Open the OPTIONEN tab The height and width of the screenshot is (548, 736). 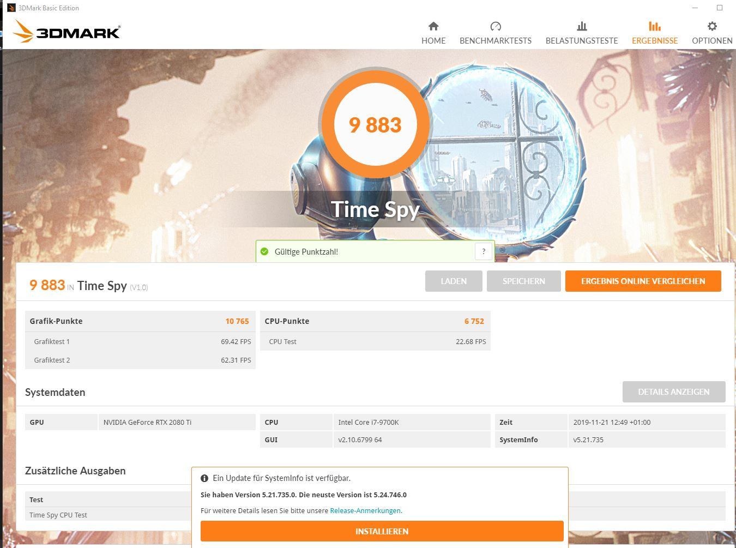click(x=712, y=33)
